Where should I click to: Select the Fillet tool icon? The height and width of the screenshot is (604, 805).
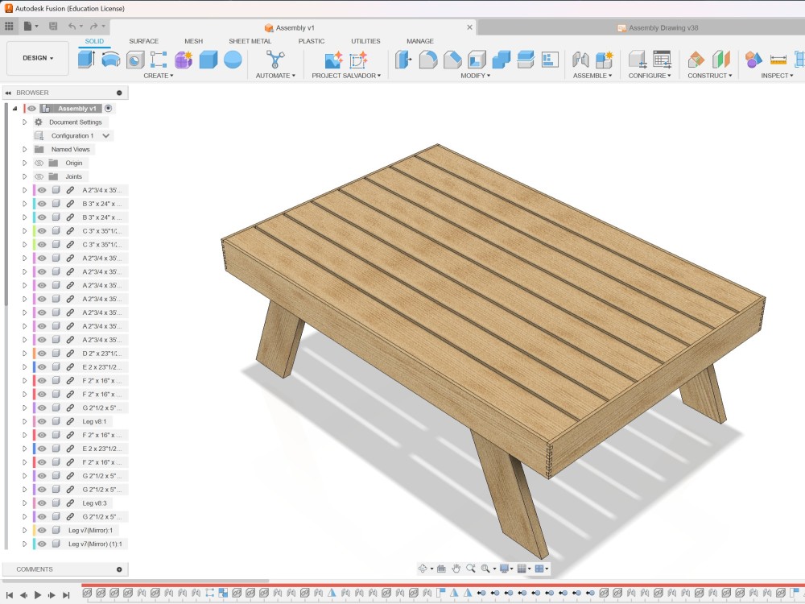[x=427, y=60]
